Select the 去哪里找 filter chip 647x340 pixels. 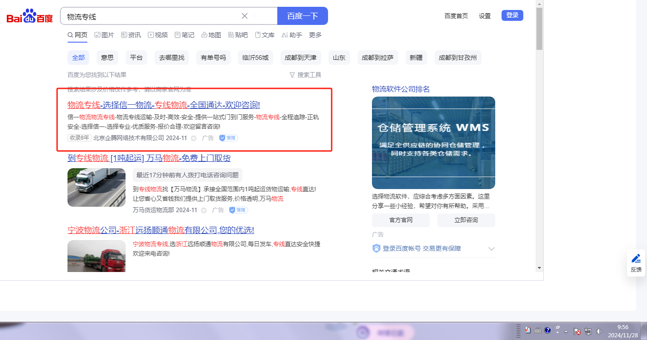(172, 58)
